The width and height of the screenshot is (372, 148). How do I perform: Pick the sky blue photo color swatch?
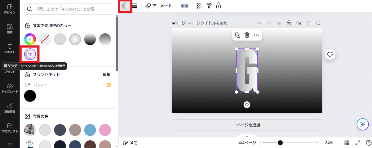[90, 130]
